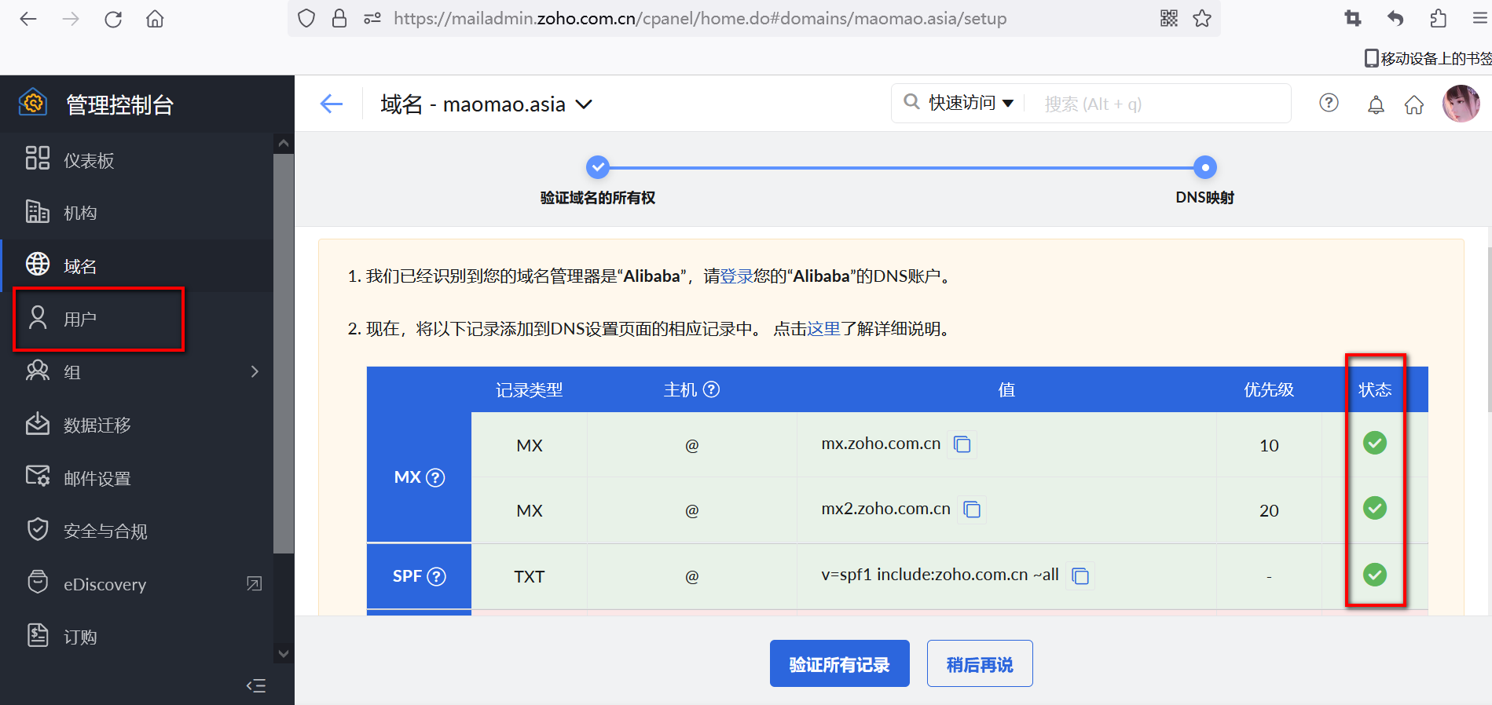Image resolution: width=1492 pixels, height=705 pixels.
Task: Show help tooltip for the 主机 column
Action: tap(711, 389)
